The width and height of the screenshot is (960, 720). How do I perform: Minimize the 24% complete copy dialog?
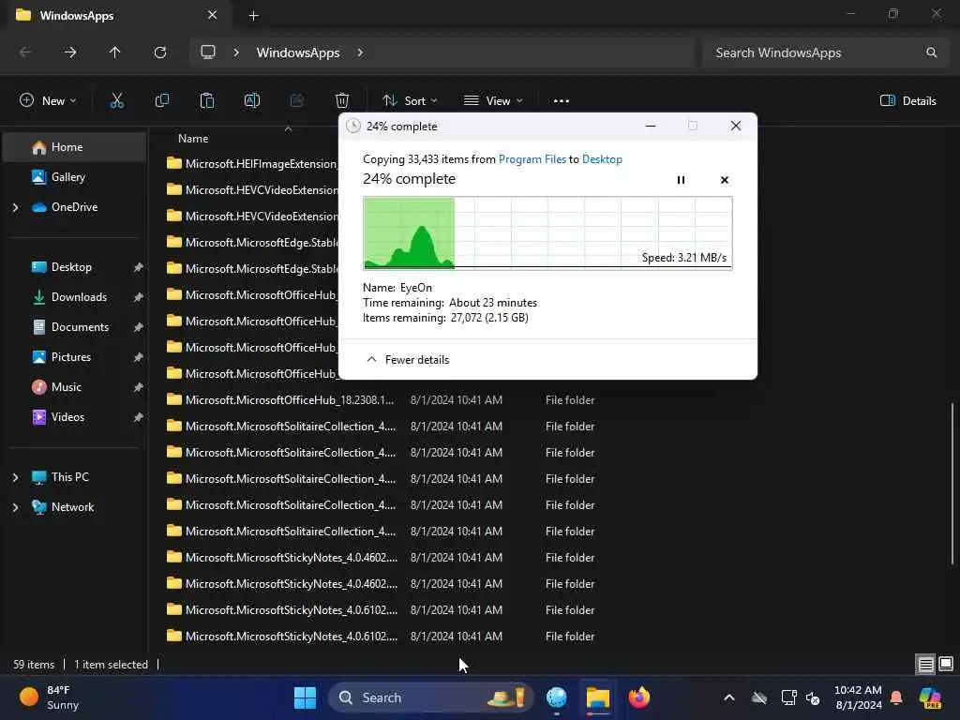(651, 127)
